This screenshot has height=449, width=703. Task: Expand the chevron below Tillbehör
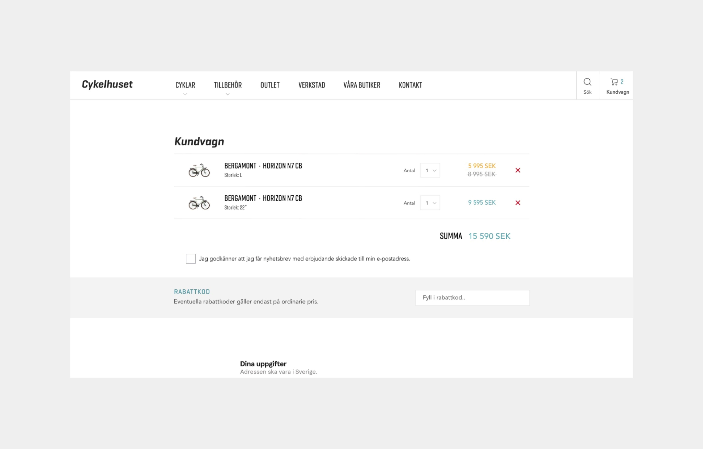click(228, 94)
